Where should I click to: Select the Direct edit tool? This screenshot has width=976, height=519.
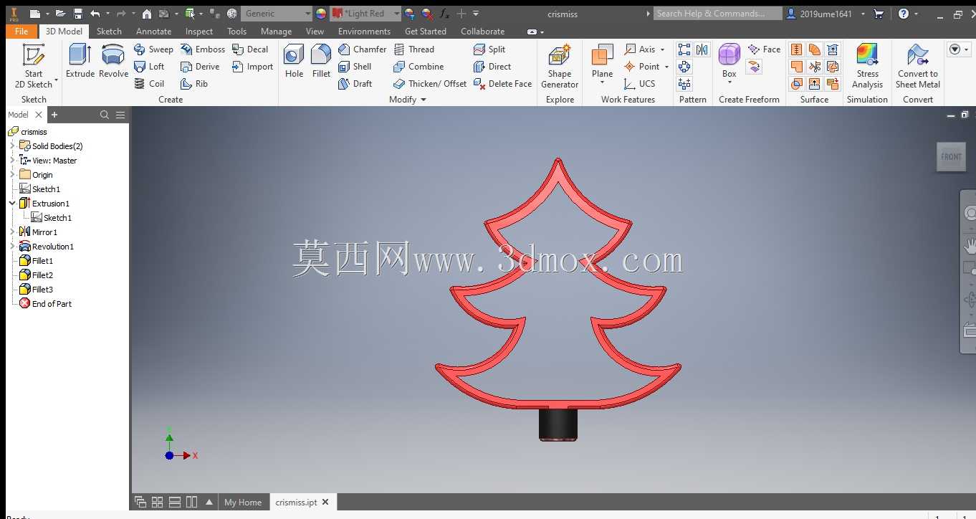pyautogui.click(x=492, y=67)
